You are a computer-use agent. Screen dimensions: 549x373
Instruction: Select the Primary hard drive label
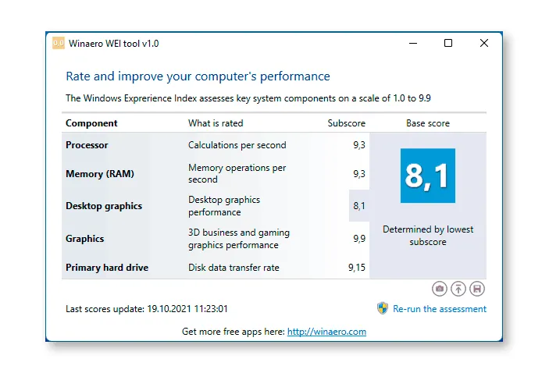point(107,268)
